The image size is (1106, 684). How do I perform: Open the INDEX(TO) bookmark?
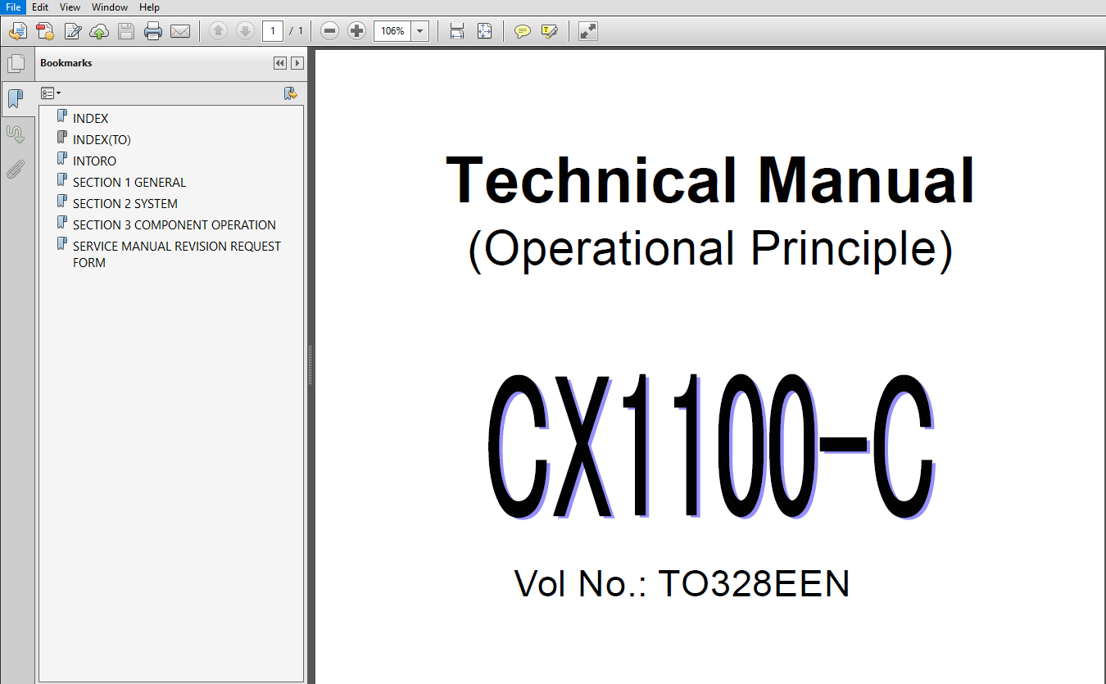tap(102, 140)
